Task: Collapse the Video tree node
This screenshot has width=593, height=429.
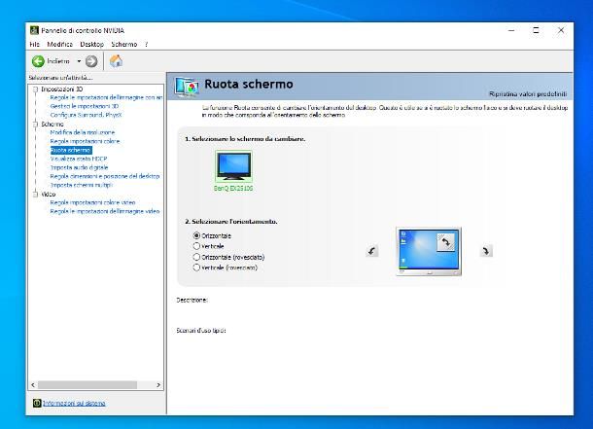Action: click(x=35, y=195)
